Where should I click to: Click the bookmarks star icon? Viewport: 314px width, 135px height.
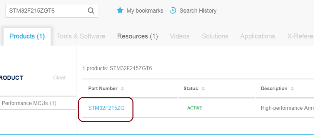click(x=120, y=10)
